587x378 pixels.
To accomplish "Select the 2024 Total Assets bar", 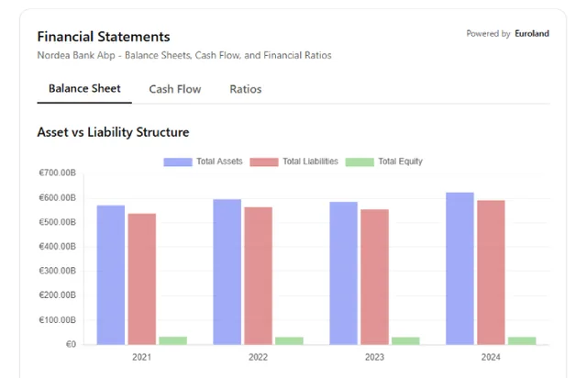I will click(460, 269).
